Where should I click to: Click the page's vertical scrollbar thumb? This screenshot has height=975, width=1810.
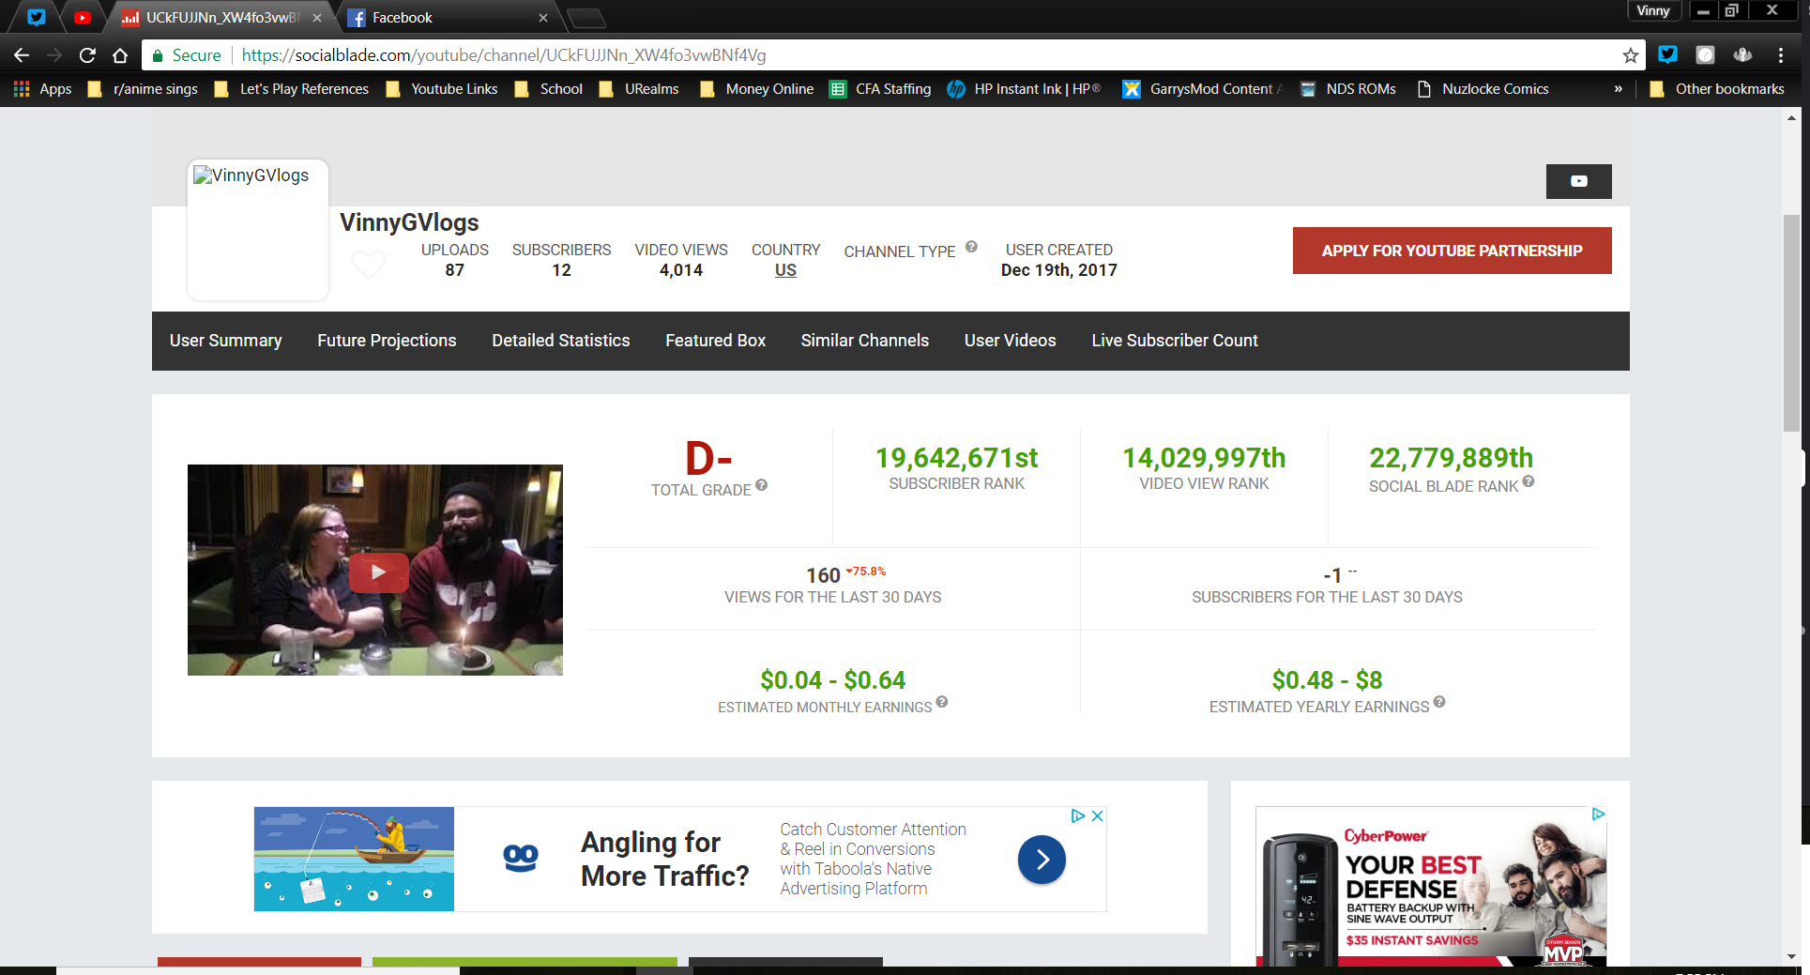(1792, 324)
